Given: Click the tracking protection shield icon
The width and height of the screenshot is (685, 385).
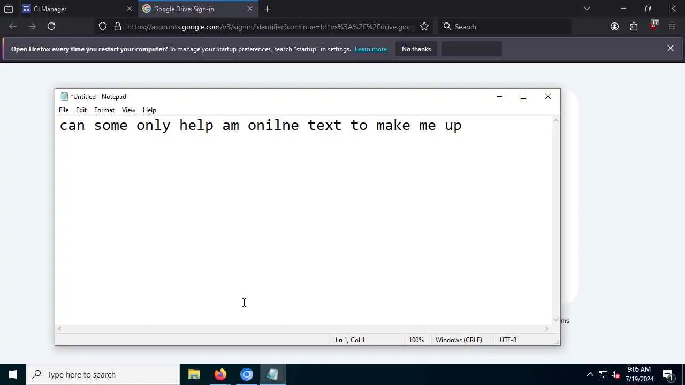Looking at the screenshot, I should tap(103, 26).
